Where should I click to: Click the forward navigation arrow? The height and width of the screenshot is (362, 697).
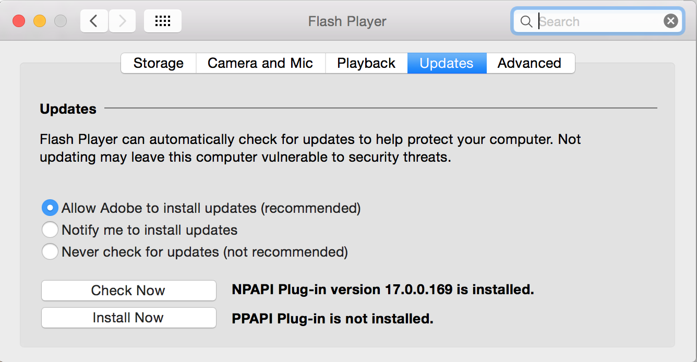123,21
